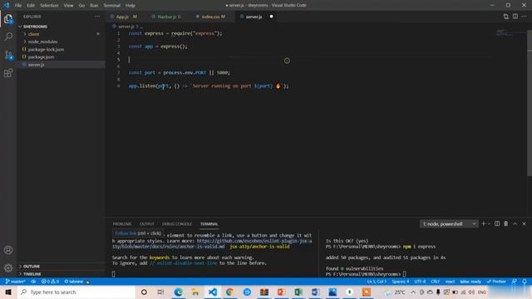Image resolution: width=532 pixels, height=299 pixels.
Task: Split the editor to the right
Action: tap(515, 17)
